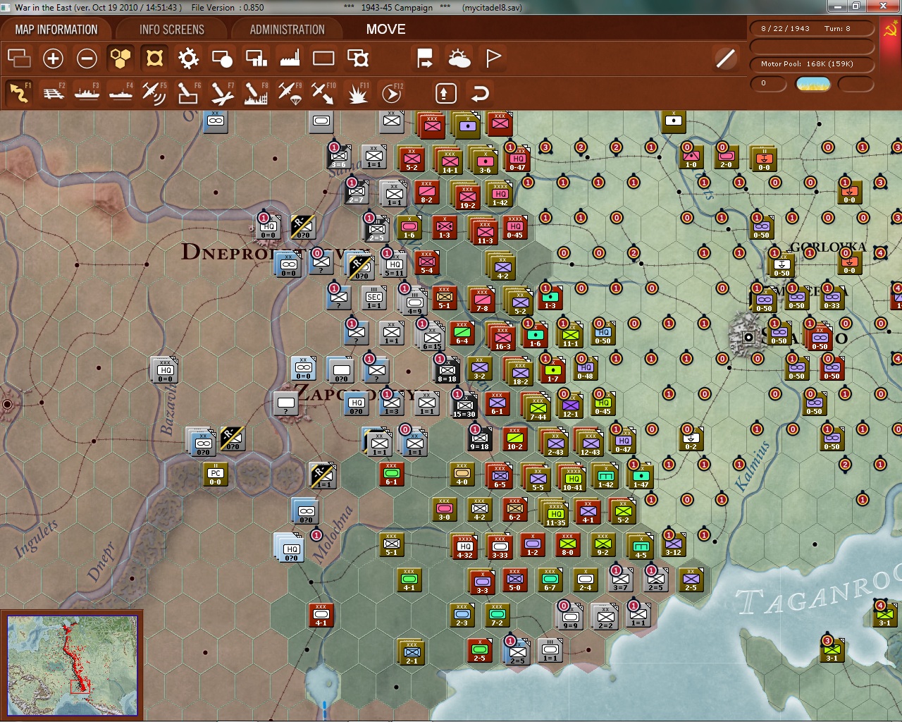This screenshot has height=722, width=902.
Task: Select Bomb airfield icon labeled F7
Action: point(222,93)
